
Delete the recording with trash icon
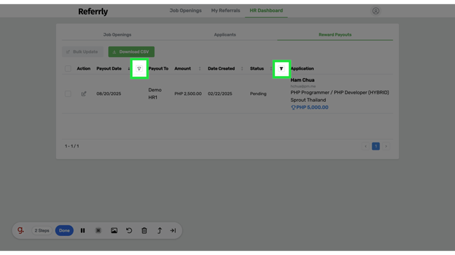coord(144,231)
